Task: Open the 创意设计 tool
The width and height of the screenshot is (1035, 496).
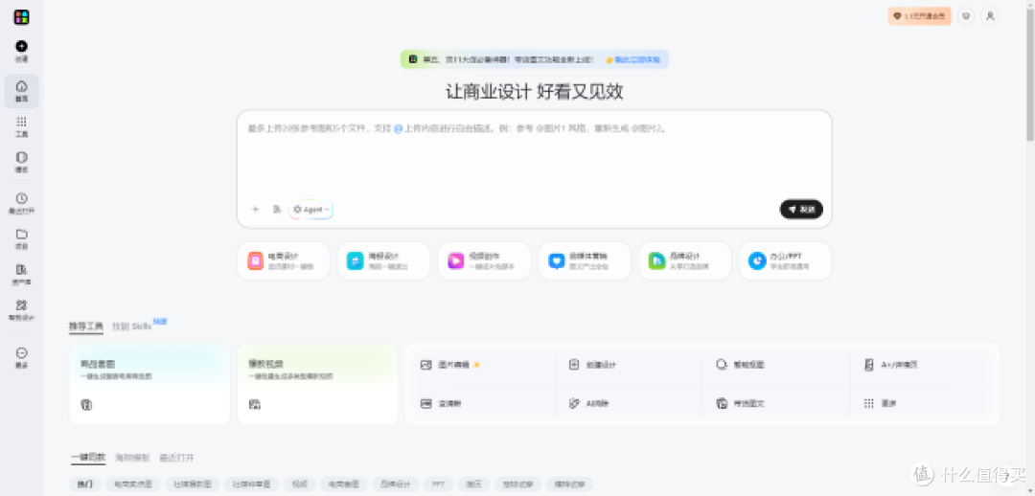Action: click(593, 364)
